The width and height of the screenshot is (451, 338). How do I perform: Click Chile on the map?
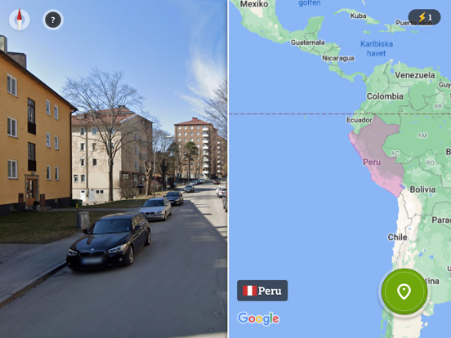coord(397,237)
